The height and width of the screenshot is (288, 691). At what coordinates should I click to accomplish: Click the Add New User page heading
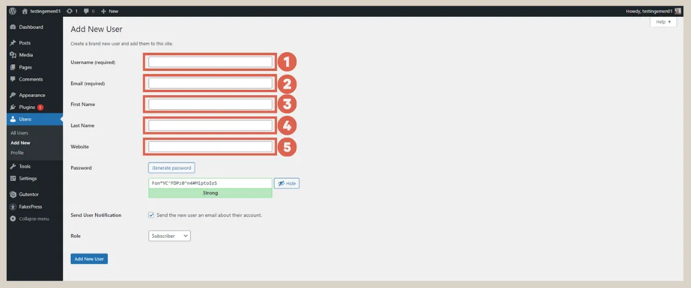coord(96,30)
